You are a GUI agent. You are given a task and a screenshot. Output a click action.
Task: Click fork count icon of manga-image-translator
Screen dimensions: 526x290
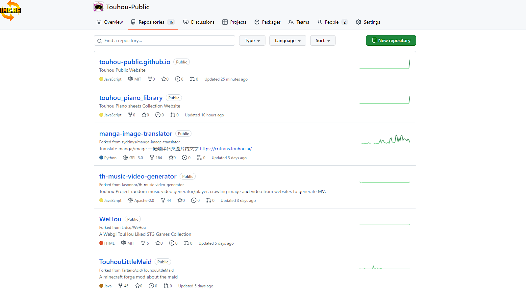pyautogui.click(x=152, y=158)
